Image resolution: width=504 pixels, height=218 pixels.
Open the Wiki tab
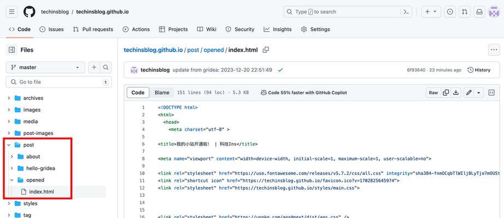point(207,29)
